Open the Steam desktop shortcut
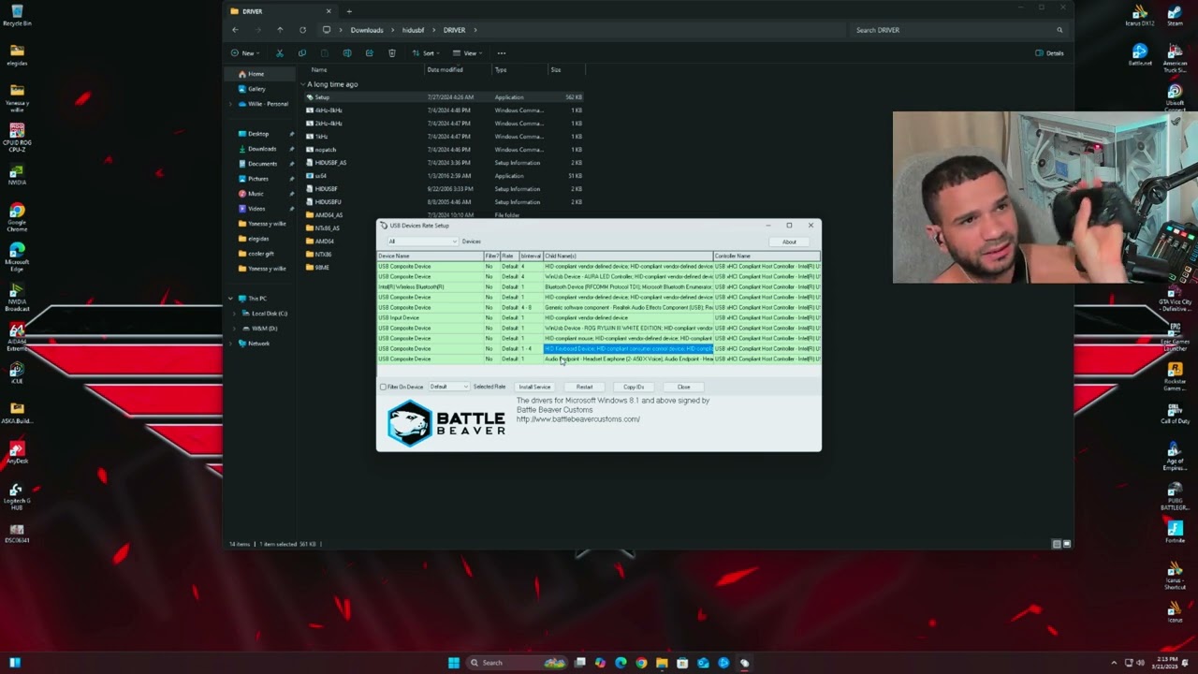Viewport: 1198px width, 674px height. tap(1174, 16)
